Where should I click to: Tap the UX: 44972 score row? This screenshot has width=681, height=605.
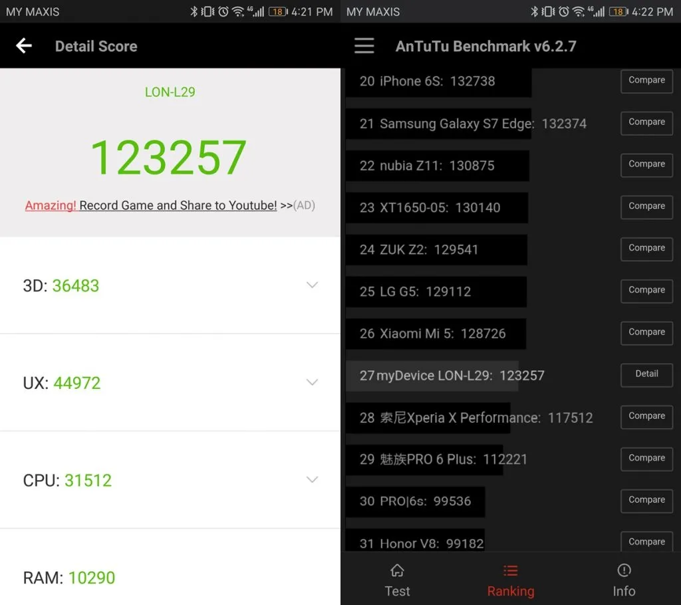pyautogui.click(x=170, y=383)
